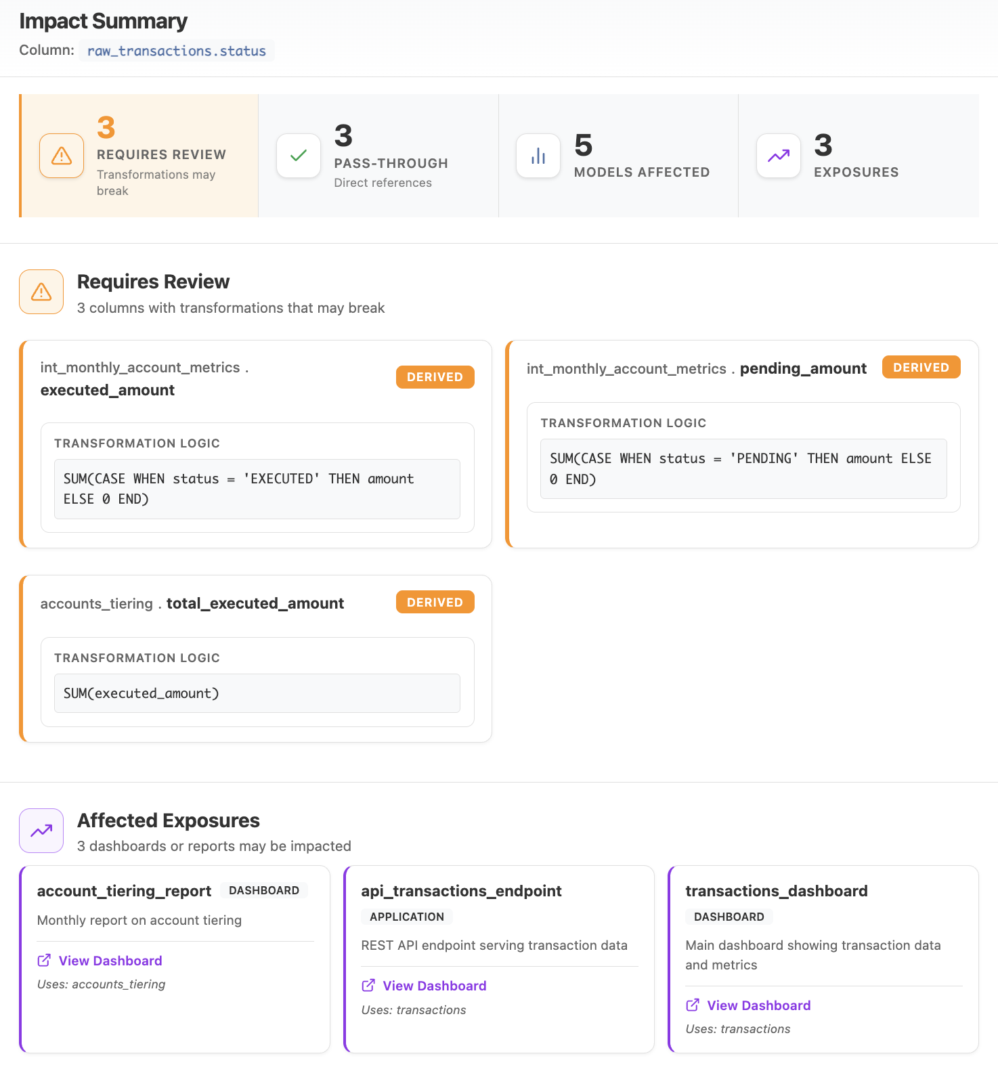Click the SUM(executed_amount) transformation code block
Image resolution: width=998 pixels, height=1071 pixels.
tap(257, 693)
